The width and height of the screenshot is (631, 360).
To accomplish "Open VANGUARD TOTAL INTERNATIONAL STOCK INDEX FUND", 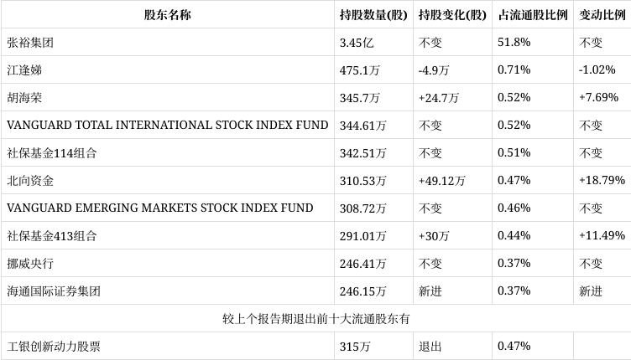I will click(167, 126).
